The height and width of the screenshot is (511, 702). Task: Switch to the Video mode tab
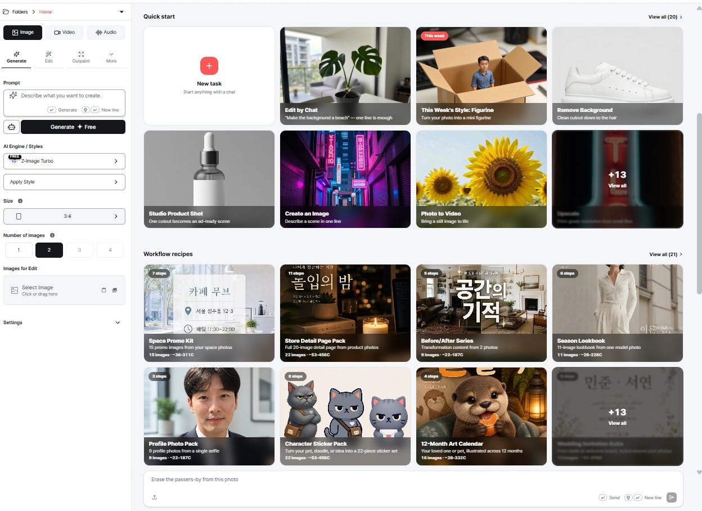coord(64,33)
